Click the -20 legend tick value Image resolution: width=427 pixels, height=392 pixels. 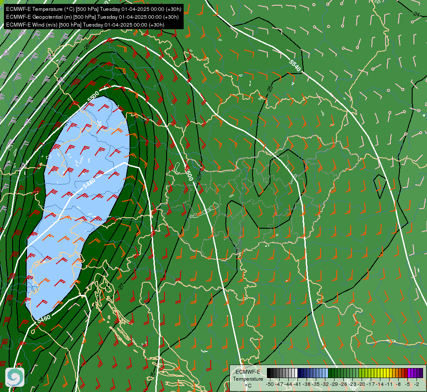coord(362,384)
